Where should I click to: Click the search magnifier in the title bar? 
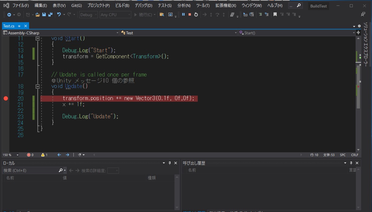299,6
